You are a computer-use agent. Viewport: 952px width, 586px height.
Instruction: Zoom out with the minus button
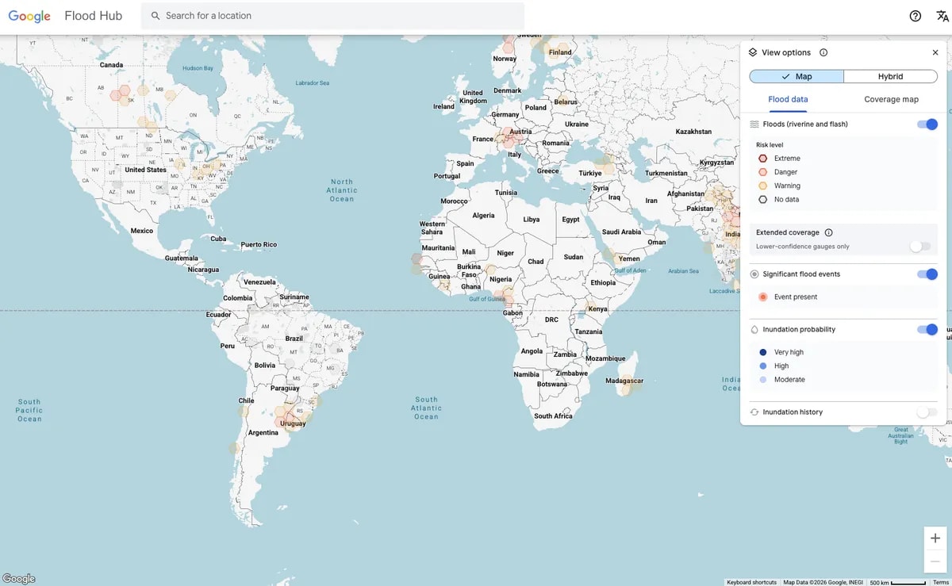935,561
